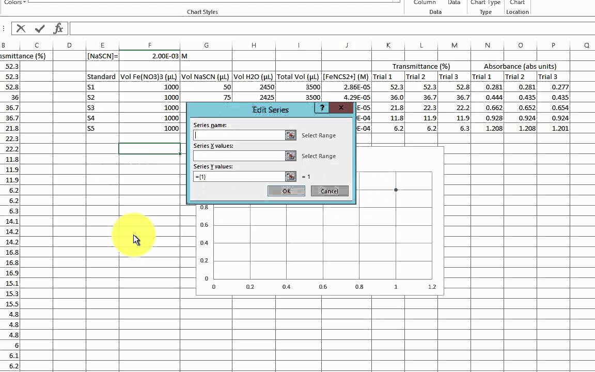595x372 pixels.
Task: Click the Column icon in the Data group
Action: 425,3
